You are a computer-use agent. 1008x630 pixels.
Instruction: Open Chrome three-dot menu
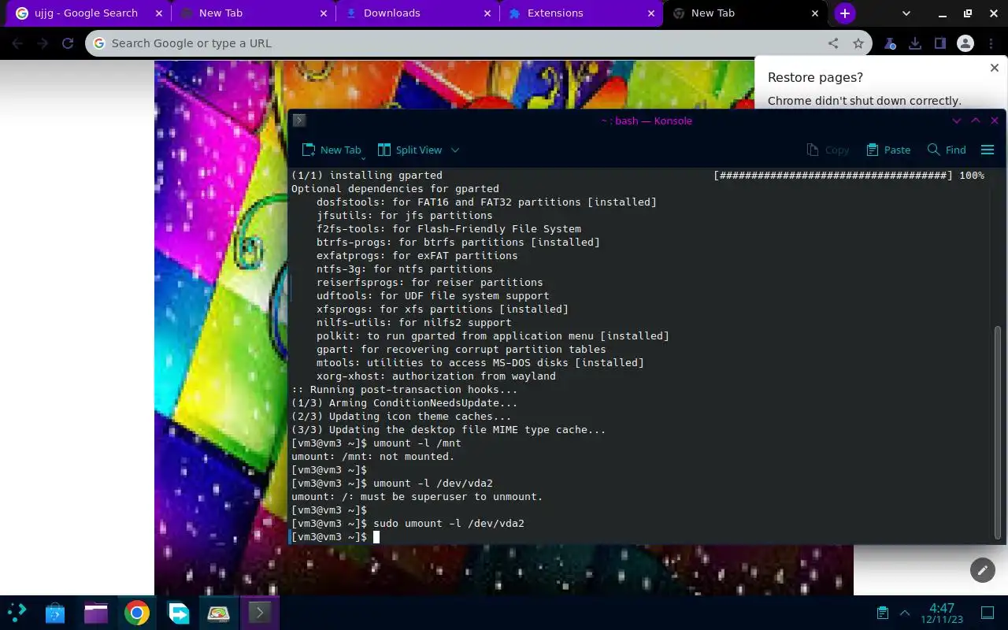coord(991,43)
